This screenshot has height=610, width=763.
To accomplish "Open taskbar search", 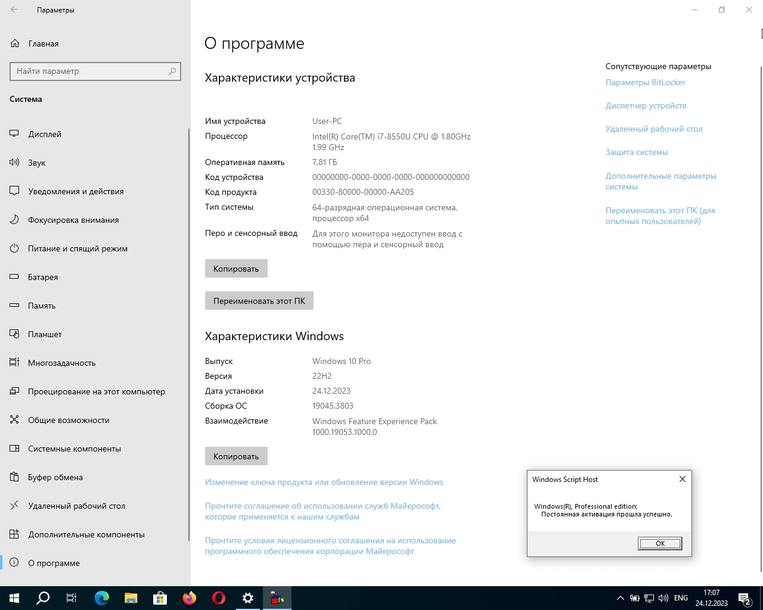I will tap(43, 598).
